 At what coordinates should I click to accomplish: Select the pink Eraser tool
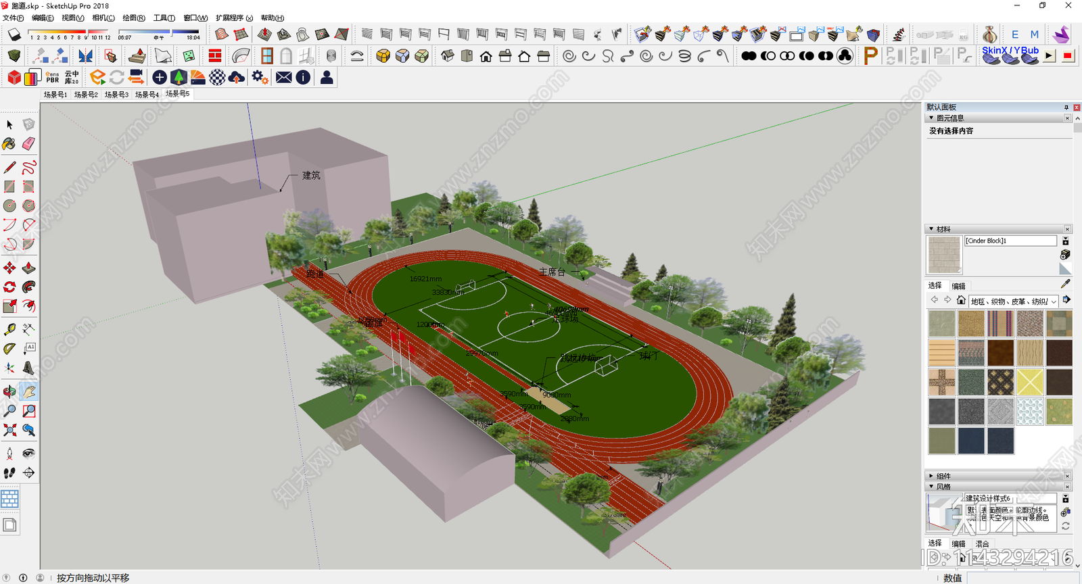click(x=28, y=143)
